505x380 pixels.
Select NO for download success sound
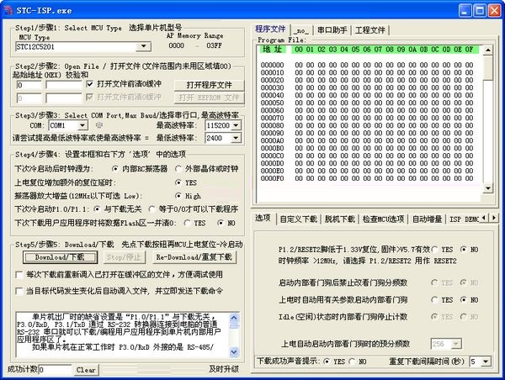(x=352, y=362)
